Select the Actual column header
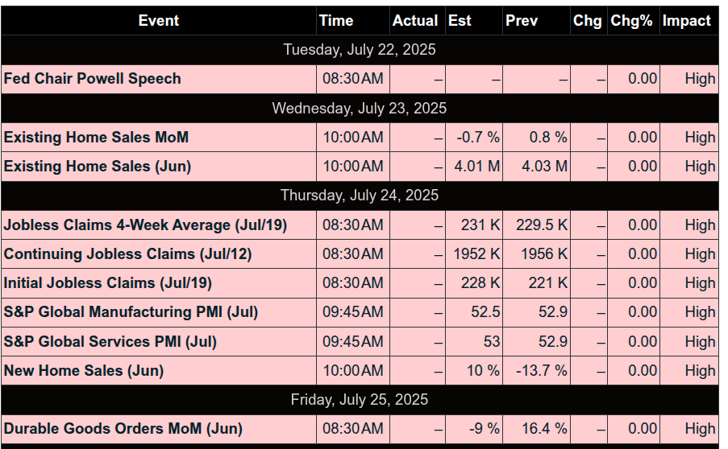 click(x=415, y=21)
